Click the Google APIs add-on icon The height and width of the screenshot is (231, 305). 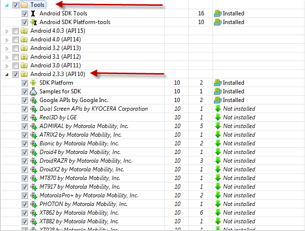(x=33, y=100)
